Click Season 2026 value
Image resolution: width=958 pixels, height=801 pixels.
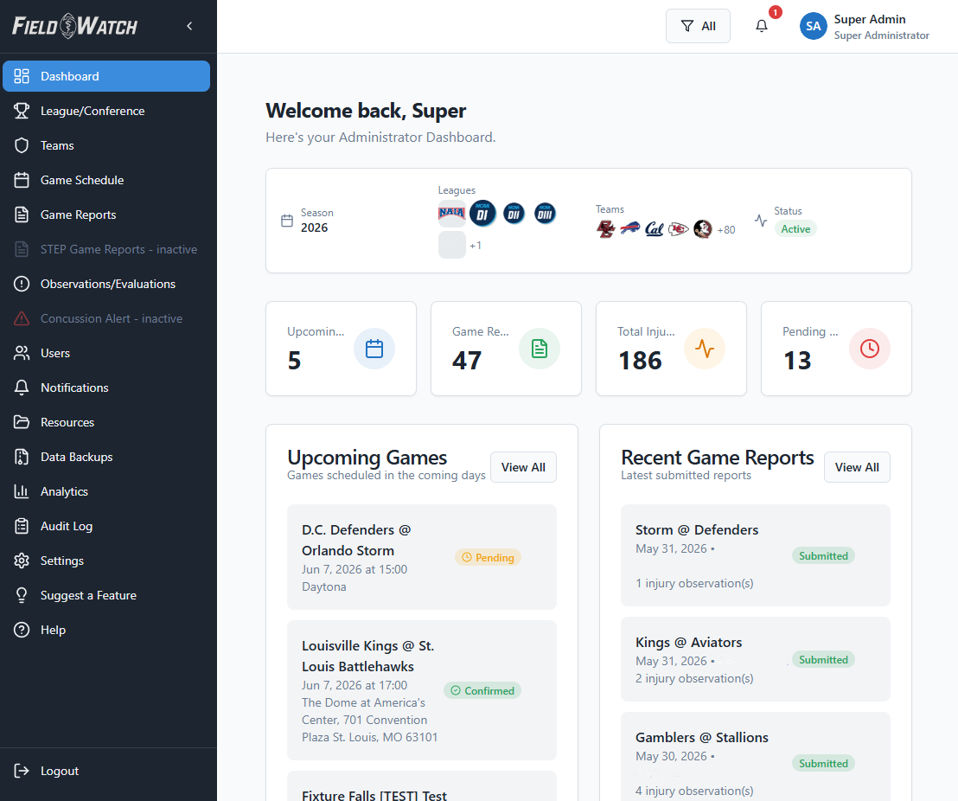pos(314,227)
